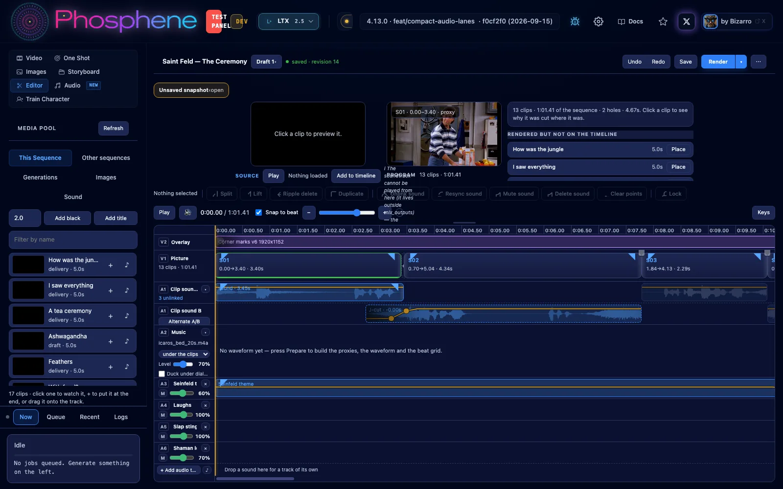Adjust the Music Level slider
Viewport: 783px width, 489px height.
[x=183, y=364]
